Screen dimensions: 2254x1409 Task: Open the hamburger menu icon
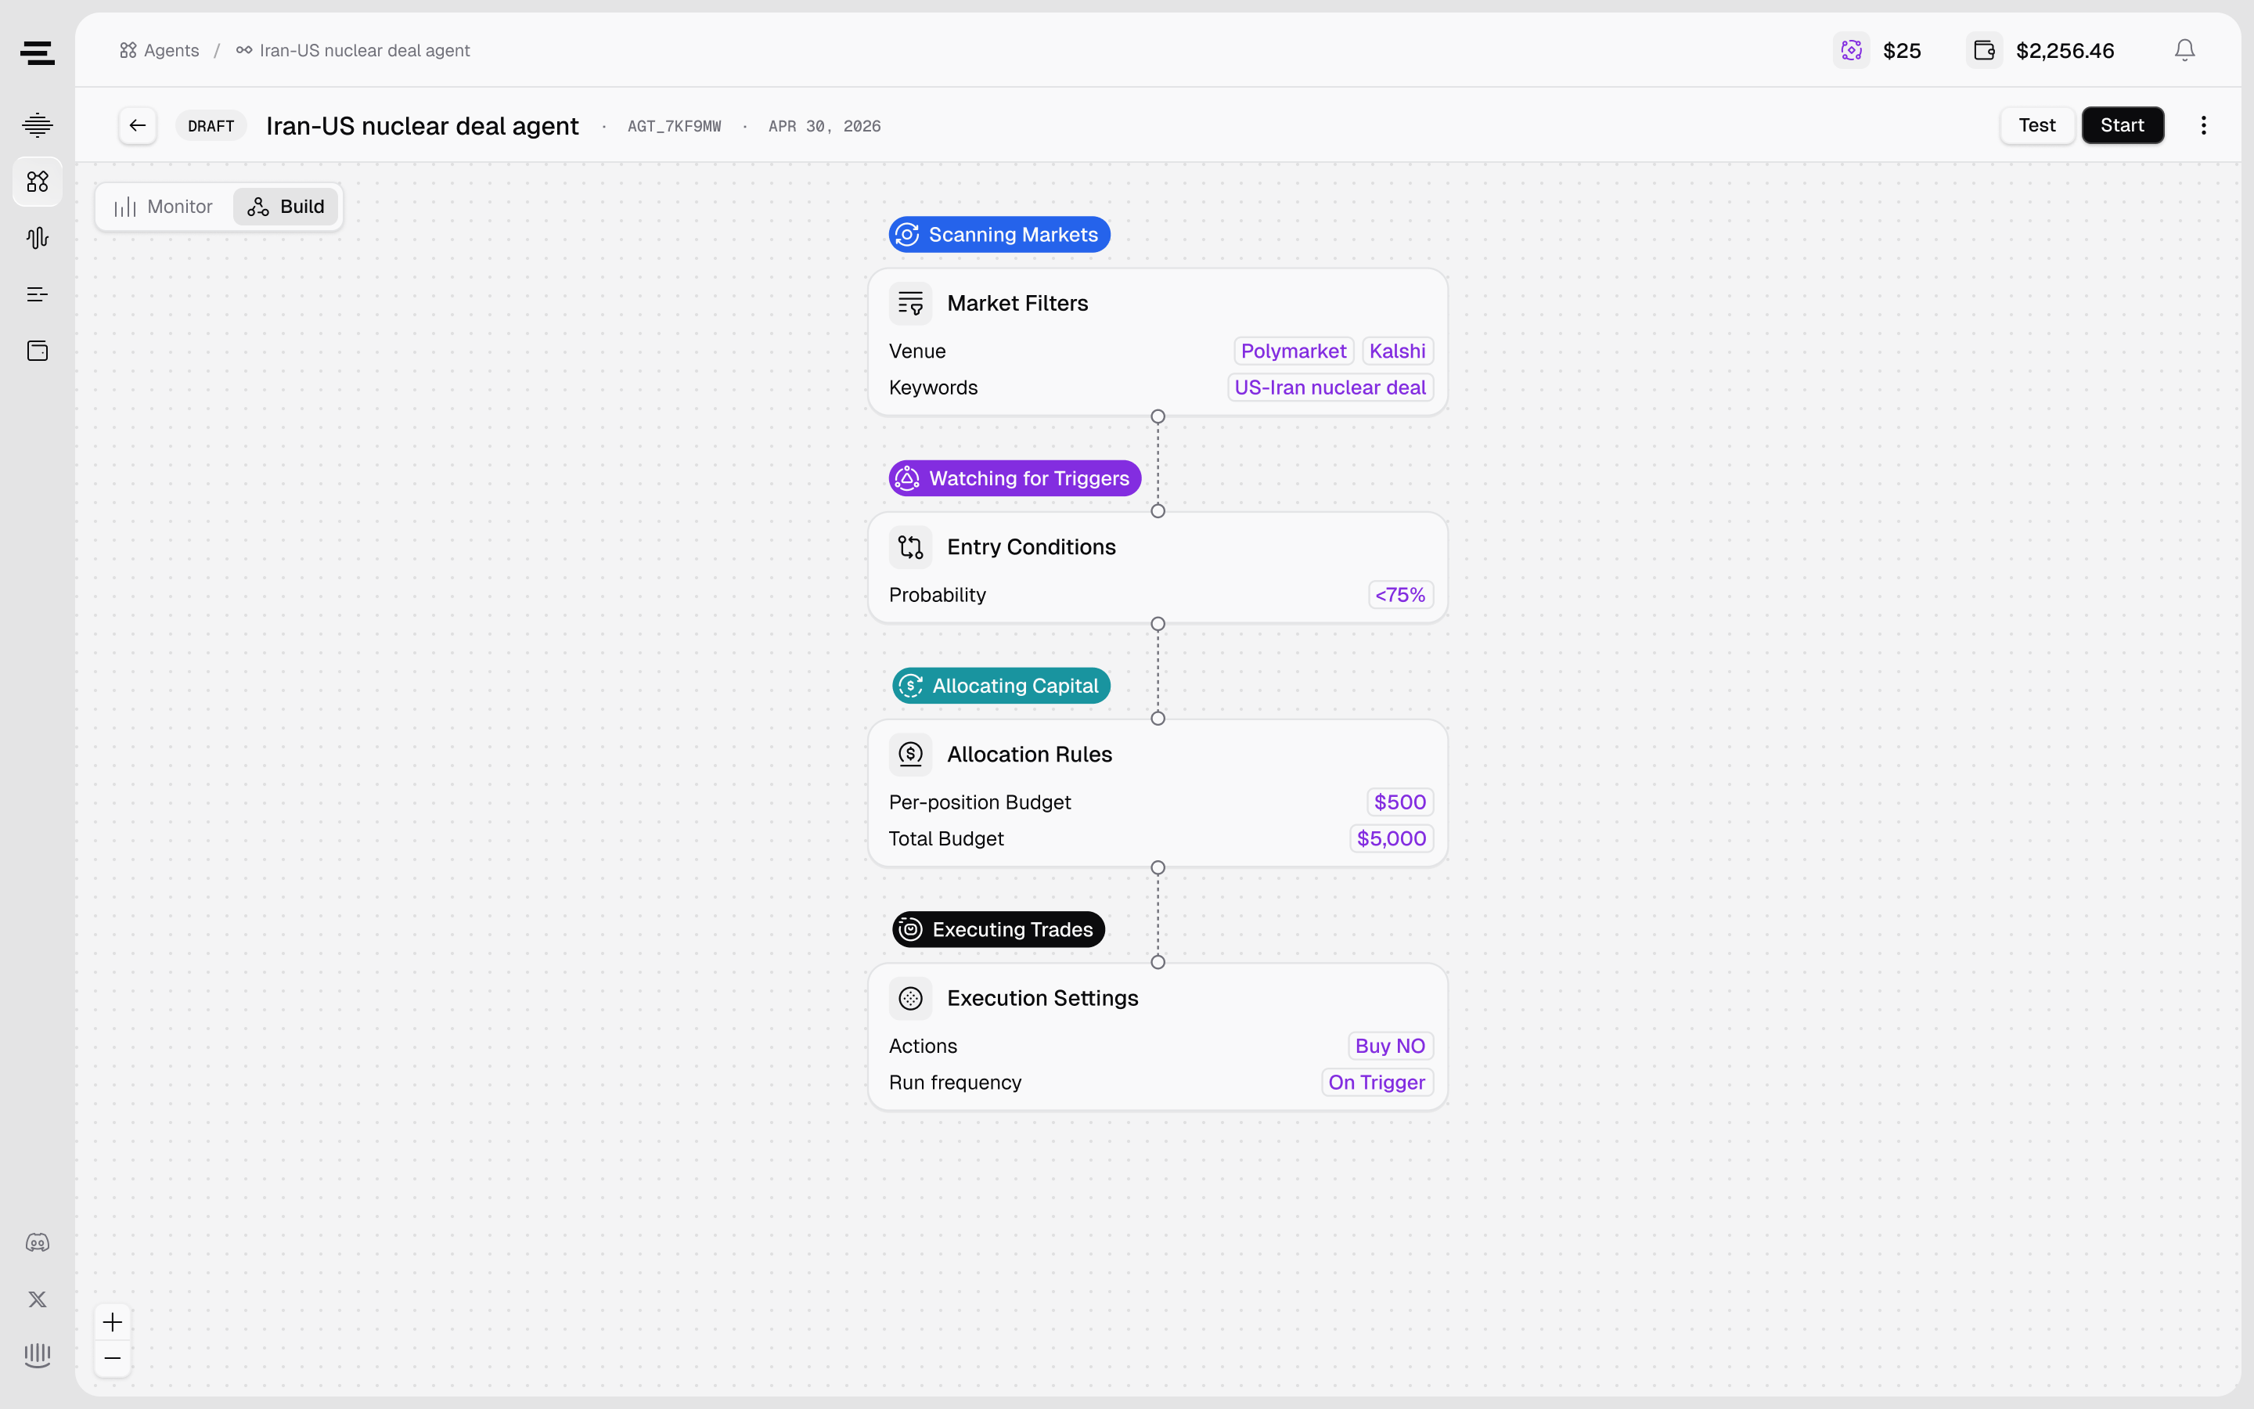click(38, 53)
